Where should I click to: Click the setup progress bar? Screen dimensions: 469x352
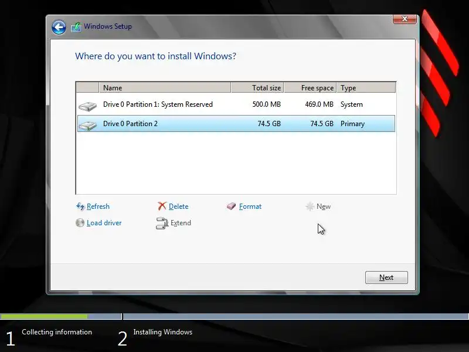(235, 316)
